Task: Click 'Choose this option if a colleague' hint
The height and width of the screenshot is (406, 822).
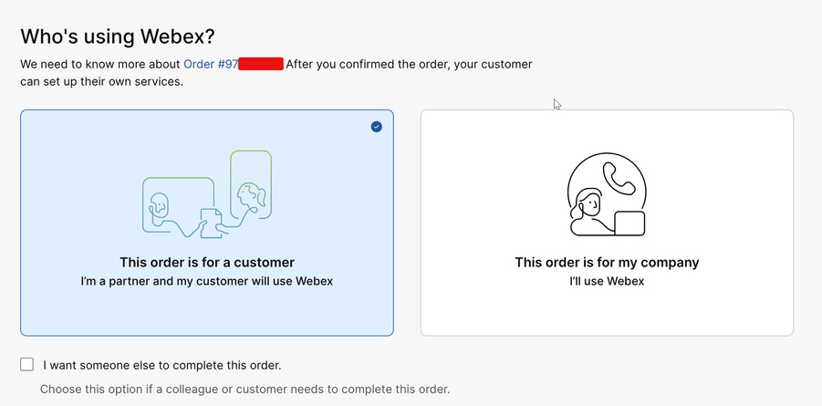Action: coord(245,390)
